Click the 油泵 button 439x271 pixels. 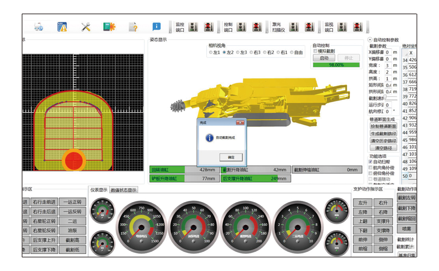pyautogui.click(x=73, y=231)
